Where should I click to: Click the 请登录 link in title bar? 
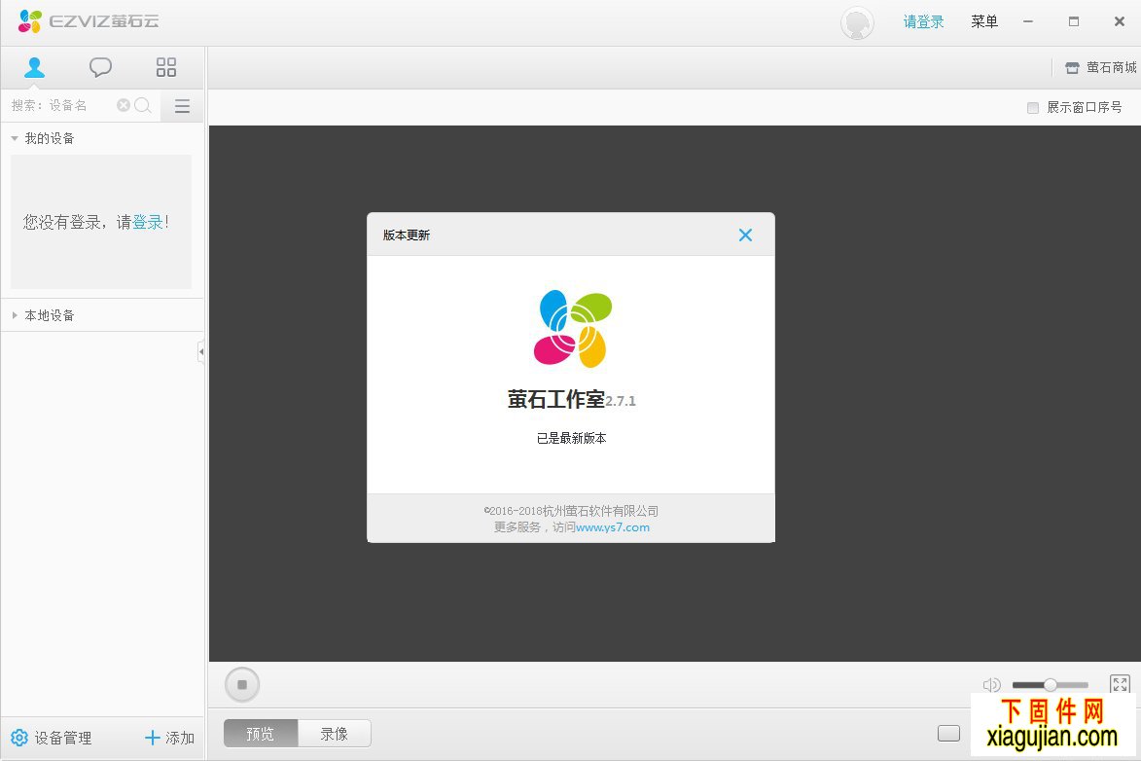tap(923, 21)
